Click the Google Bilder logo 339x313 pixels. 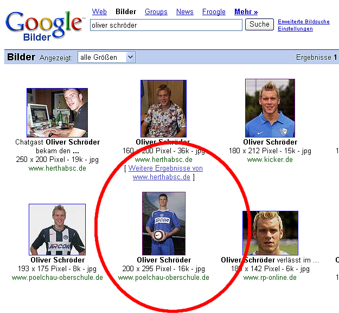pyautogui.click(x=44, y=26)
